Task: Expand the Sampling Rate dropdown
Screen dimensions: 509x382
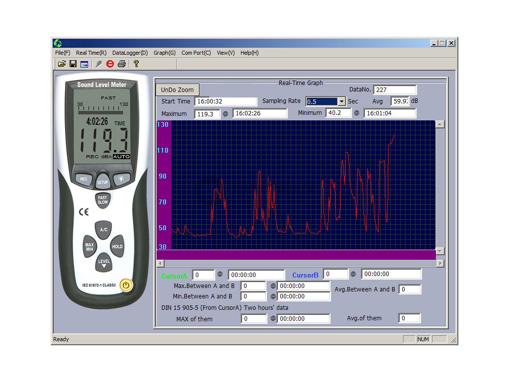Action: coord(341,101)
